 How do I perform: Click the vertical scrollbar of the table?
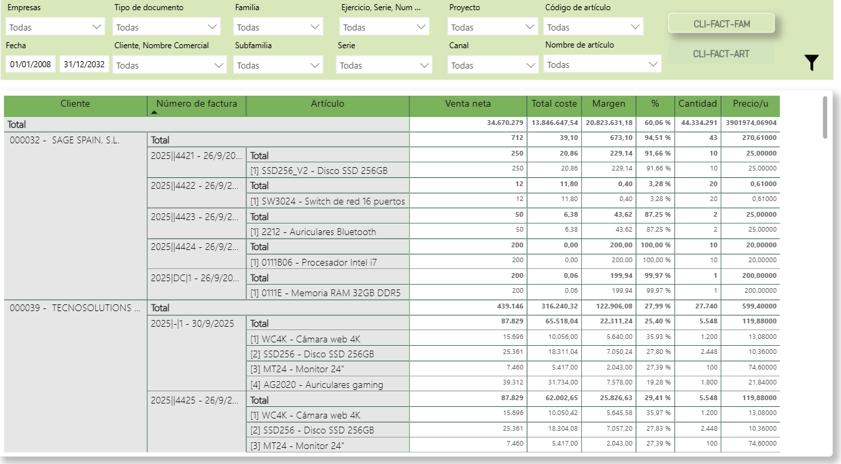[825, 117]
